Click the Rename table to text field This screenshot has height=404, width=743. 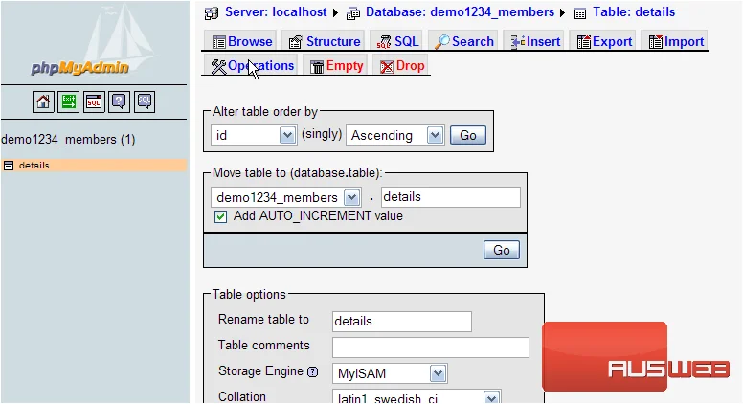point(402,322)
